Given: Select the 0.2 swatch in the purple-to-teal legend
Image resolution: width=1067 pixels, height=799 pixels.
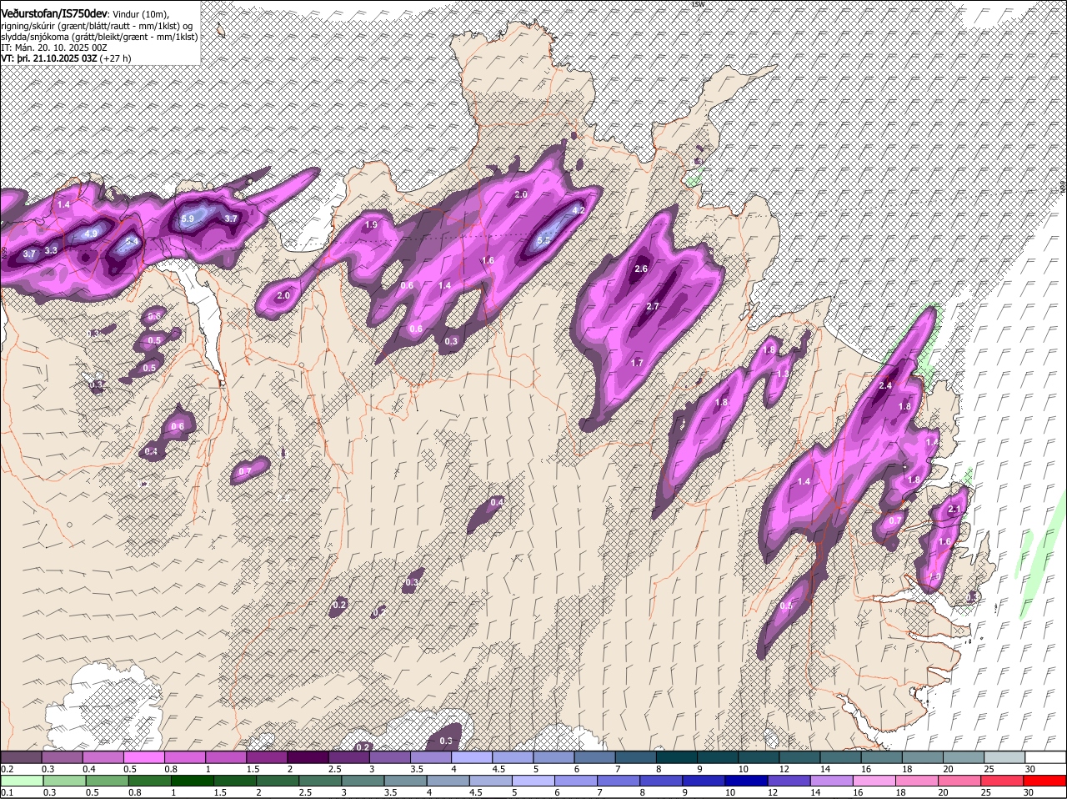Looking at the screenshot, I should pyautogui.click(x=21, y=757).
